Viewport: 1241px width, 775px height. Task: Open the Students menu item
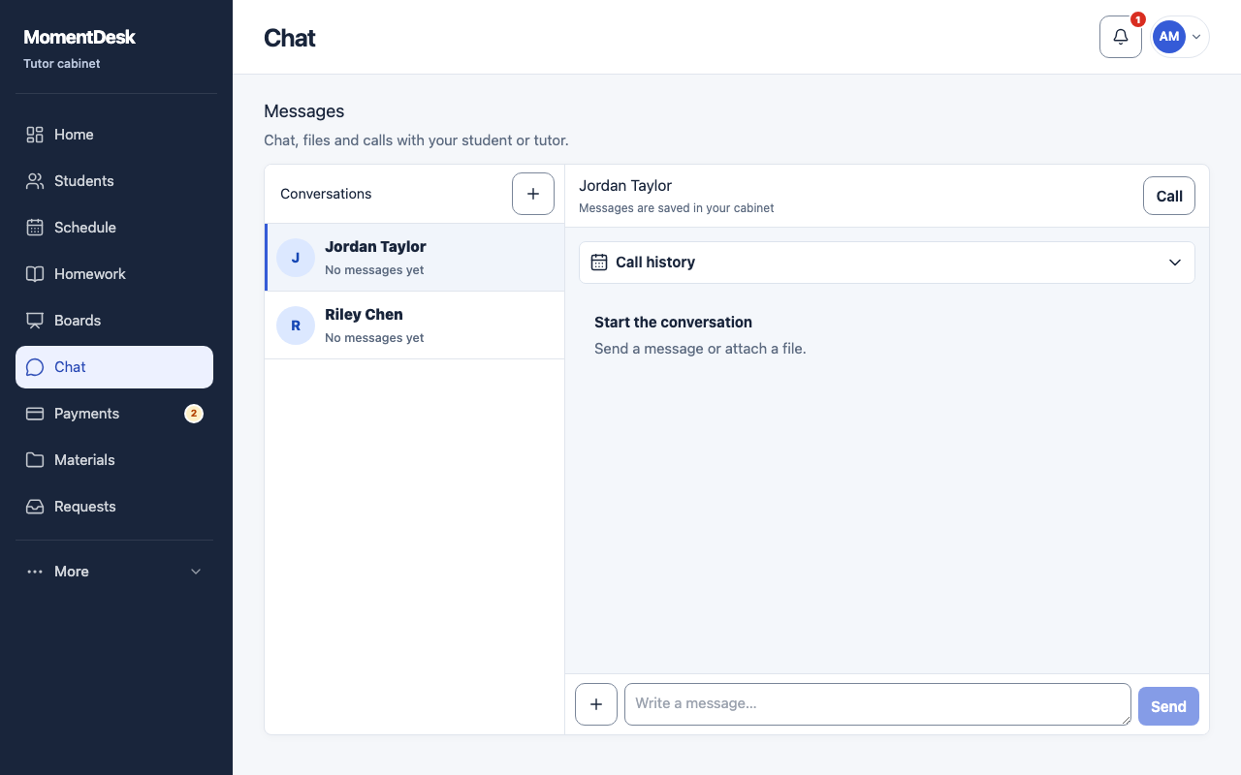(x=114, y=181)
